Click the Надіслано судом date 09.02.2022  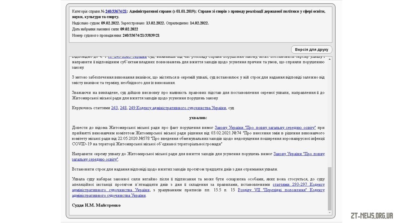point(111,23)
